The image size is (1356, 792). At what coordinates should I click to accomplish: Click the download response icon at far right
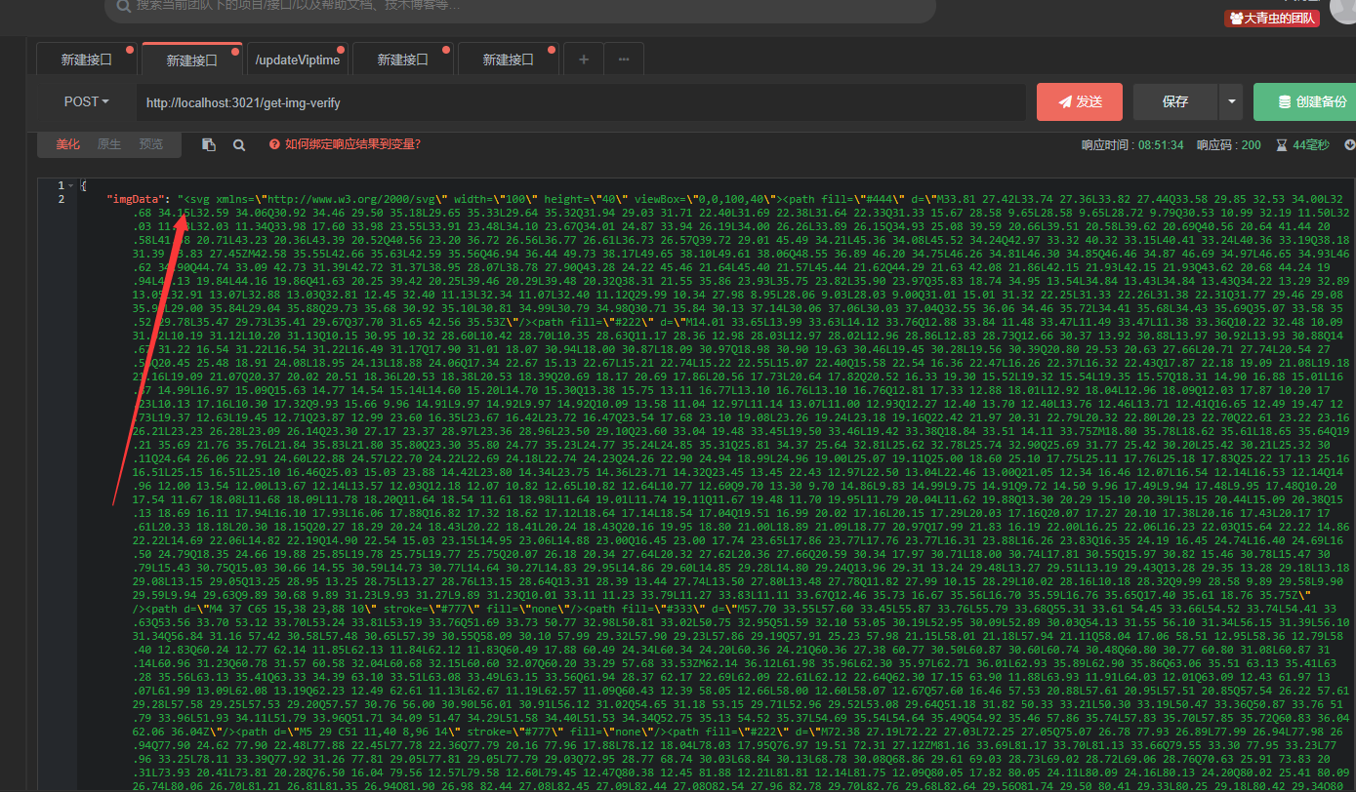click(1348, 144)
